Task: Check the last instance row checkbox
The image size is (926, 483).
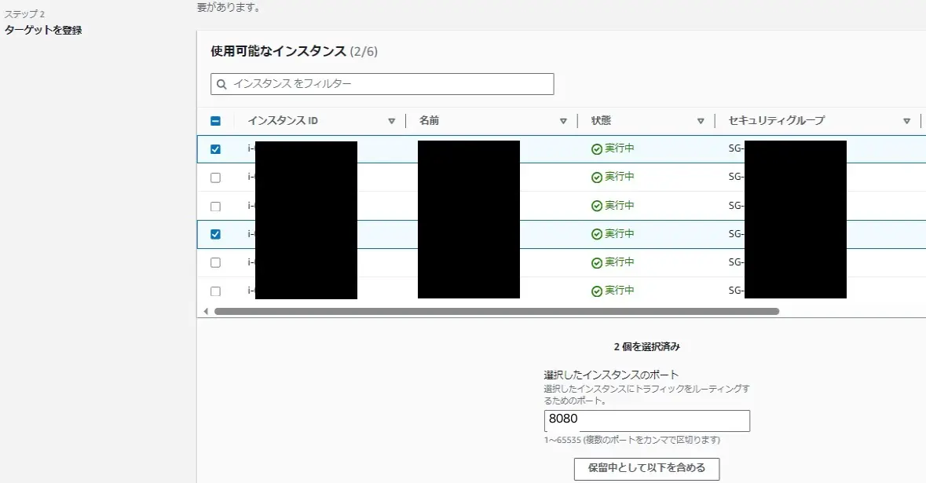Action: [x=215, y=290]
